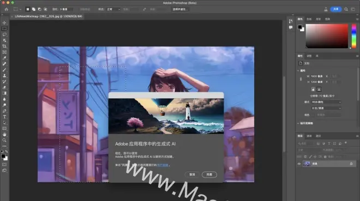Click the 取消 cancel button in dialog
Screen dimensions: 360x201
(x=192, y=175)
